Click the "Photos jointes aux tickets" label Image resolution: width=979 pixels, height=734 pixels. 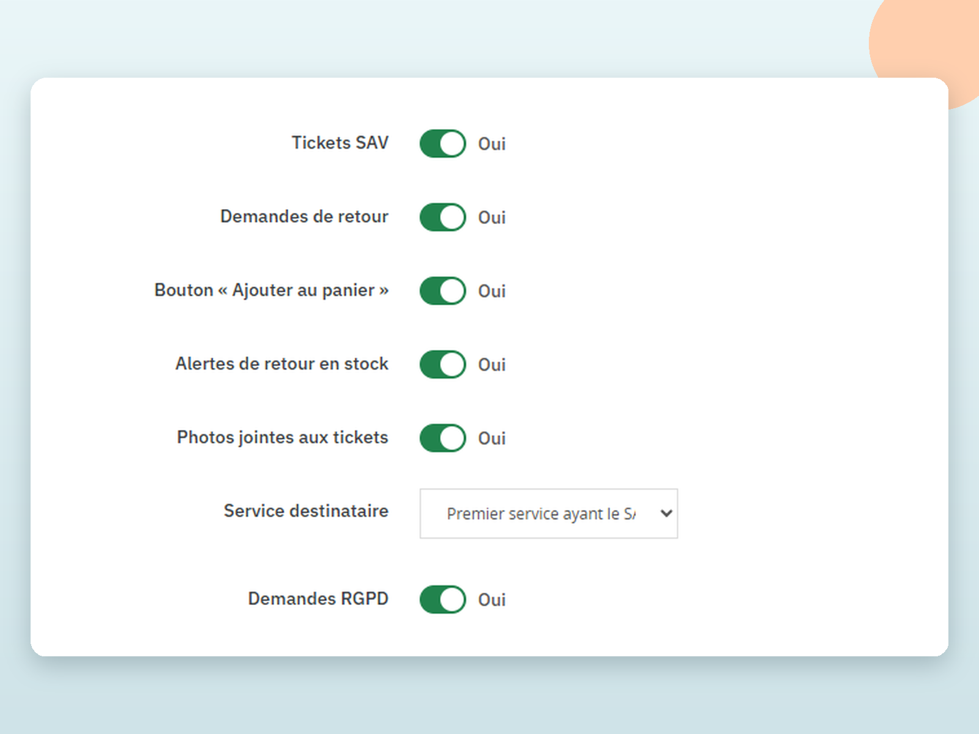(x=282, y=438)
